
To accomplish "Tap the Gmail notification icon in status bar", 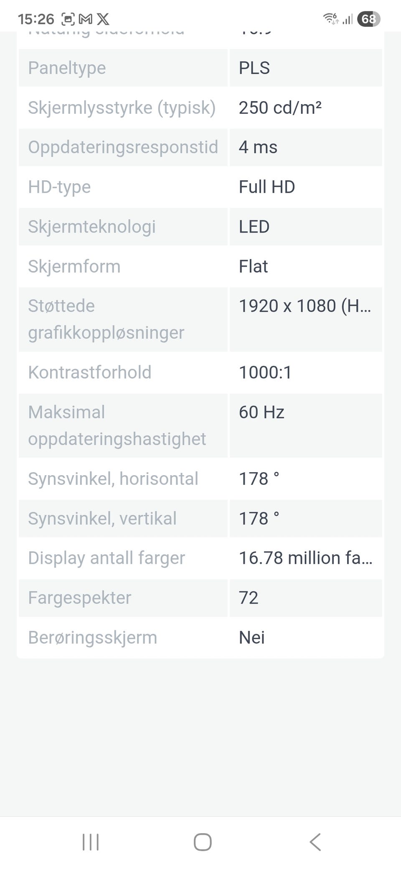I will pyautogui.click(x=86, y=19).
